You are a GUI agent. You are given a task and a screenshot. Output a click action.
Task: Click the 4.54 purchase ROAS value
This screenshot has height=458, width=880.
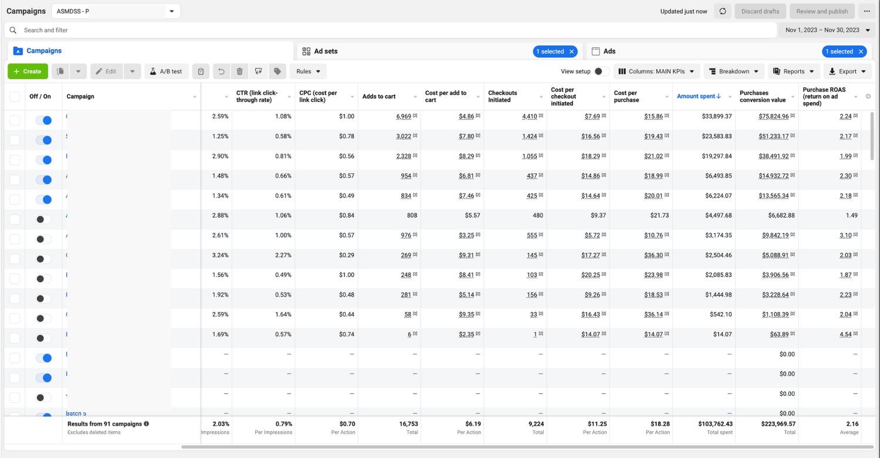pyautogui.click(x=845, y=334)
